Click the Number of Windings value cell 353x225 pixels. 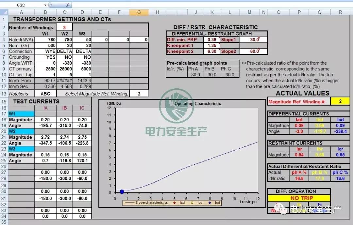pyautogui.click(x=64, y=27)
